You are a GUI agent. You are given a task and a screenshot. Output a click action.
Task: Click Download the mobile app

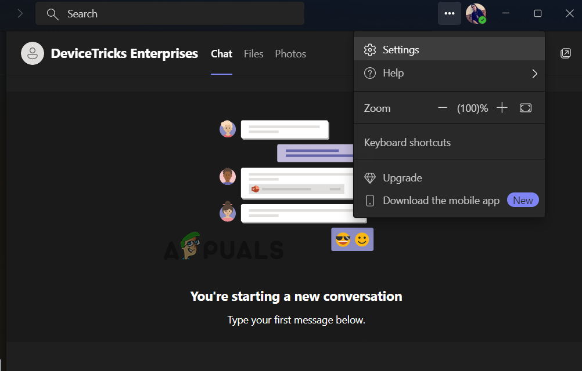440,200
